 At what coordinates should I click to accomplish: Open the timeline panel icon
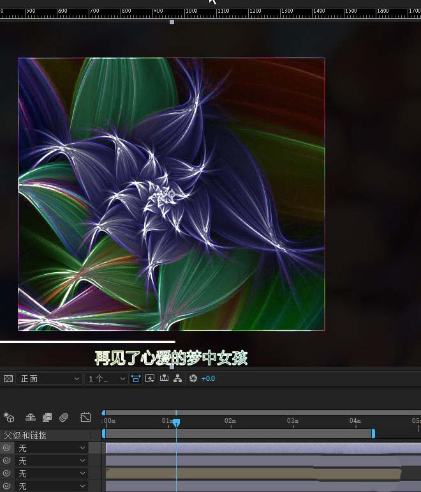164,379
